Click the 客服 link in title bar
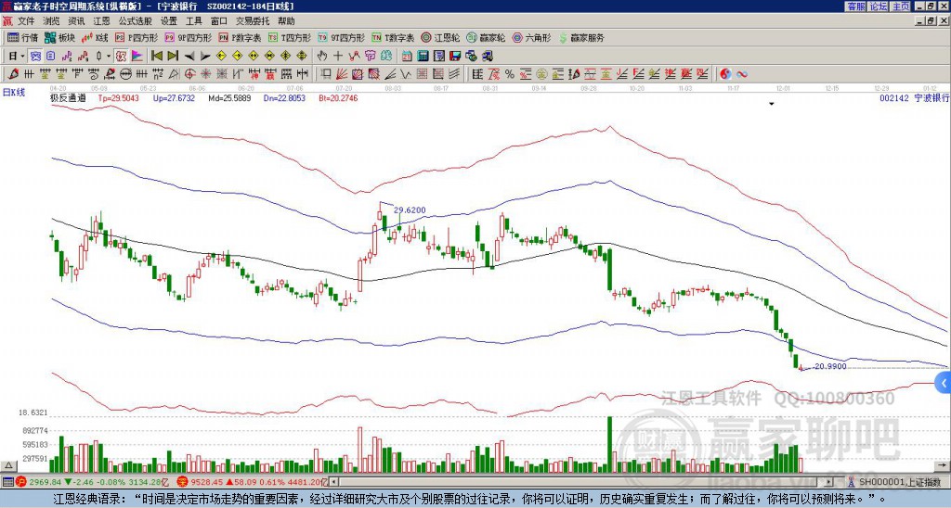This screenshot has width=951, height=508. coord(855,6)
